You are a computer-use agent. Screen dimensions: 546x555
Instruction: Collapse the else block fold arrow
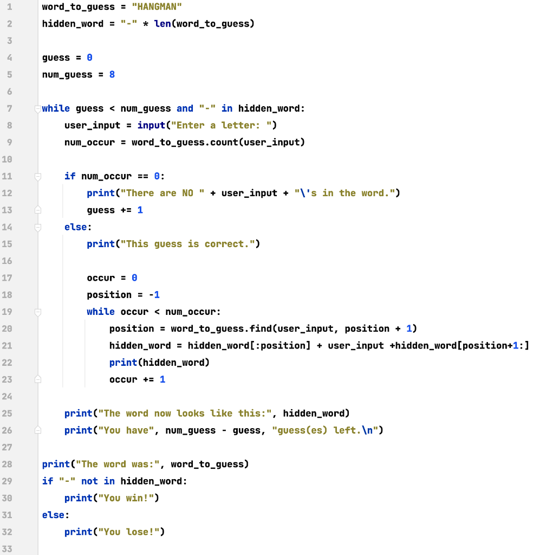point(37,227)
